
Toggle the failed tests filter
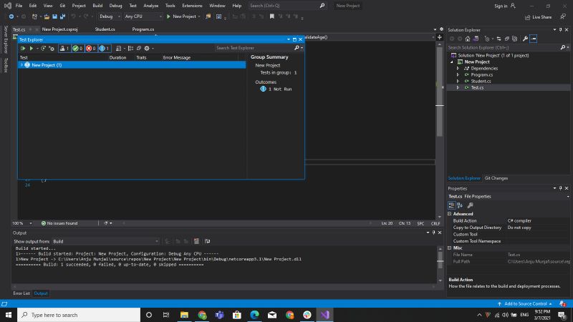tap(91, 48)
